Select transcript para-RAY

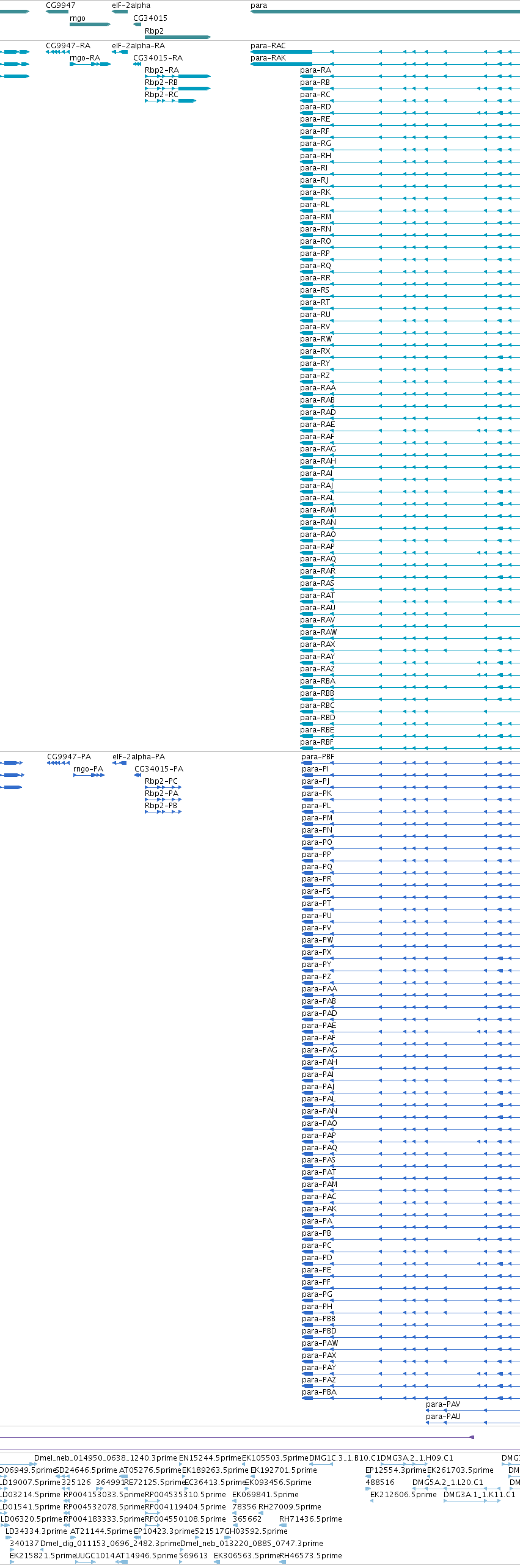(317, 657)
